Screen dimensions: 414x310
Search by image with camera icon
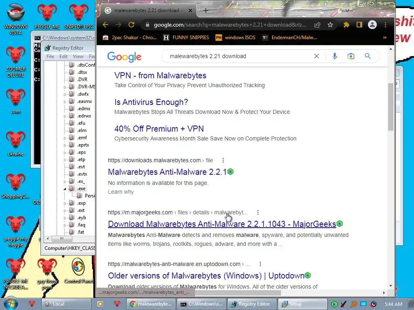click(x=351, y=56)
